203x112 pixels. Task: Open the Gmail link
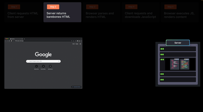click(x=74, y=44)
